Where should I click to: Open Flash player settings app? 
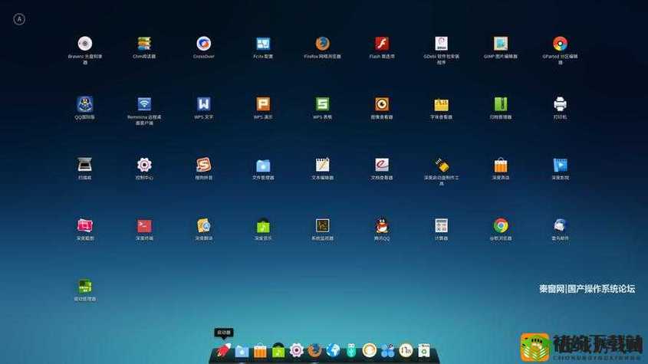click(x=382, y=44)
